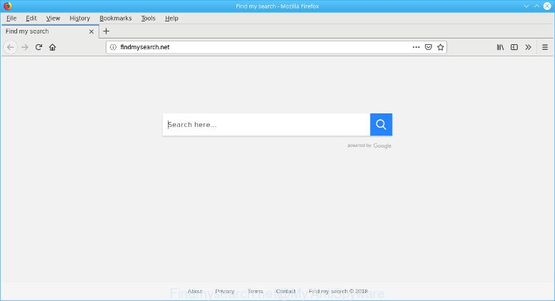Screen dimensions: 555x301
Task: Open the Tools menu
Action: point(148,18)
